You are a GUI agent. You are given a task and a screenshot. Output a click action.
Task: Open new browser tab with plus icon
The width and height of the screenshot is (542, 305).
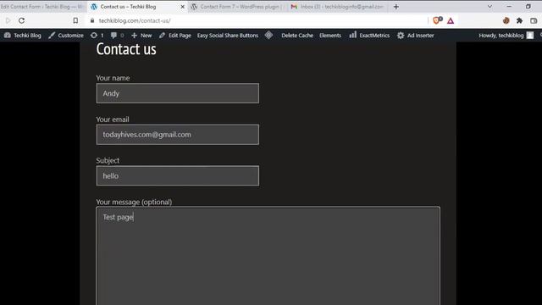click(396, 7)
